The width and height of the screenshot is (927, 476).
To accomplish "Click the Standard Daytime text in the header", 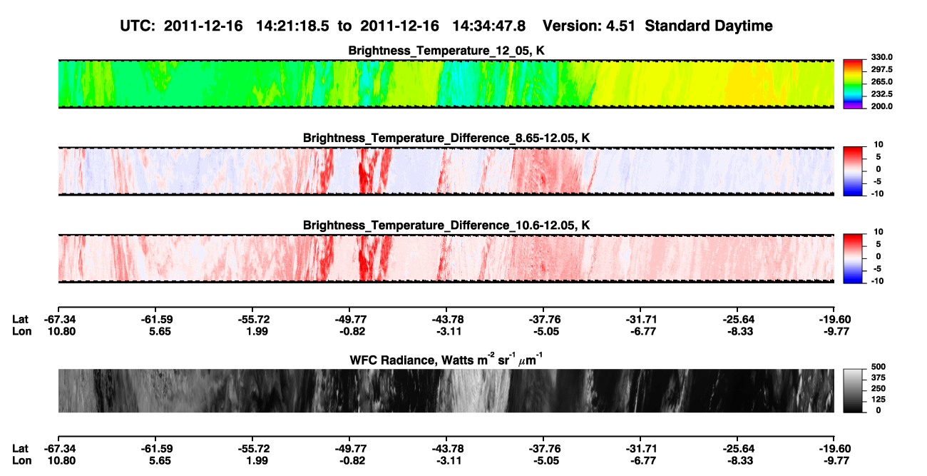I will pos(709,26).
